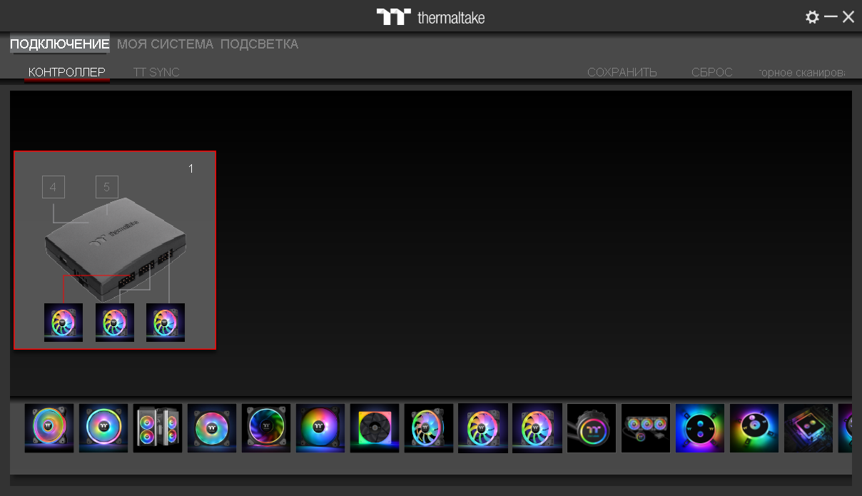Choose the pink-purple glowing pump thumbnail
Image resolution: width=862 pixels, height=496 pixels.
click(x=754, y=428)
